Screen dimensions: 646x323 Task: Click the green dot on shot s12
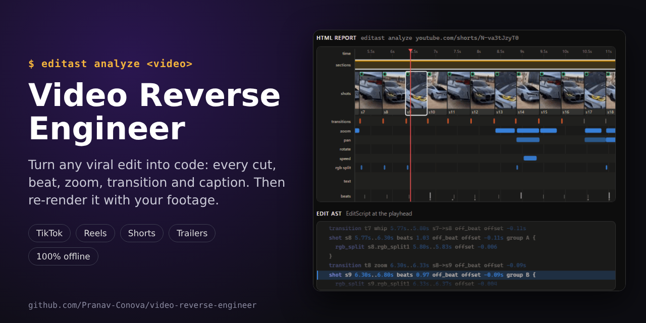(x=472, y=74)
